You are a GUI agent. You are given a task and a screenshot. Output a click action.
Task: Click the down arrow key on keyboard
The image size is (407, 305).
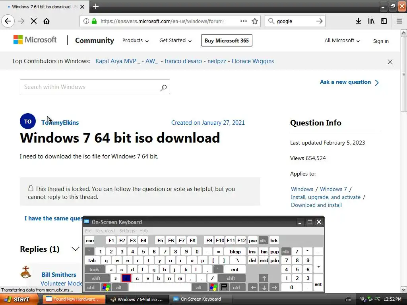[x=264, y=288]
